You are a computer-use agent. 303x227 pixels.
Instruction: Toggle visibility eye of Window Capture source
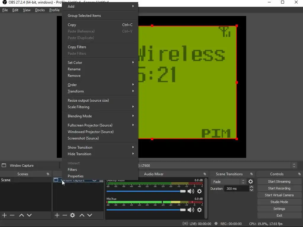coord(94,180)
